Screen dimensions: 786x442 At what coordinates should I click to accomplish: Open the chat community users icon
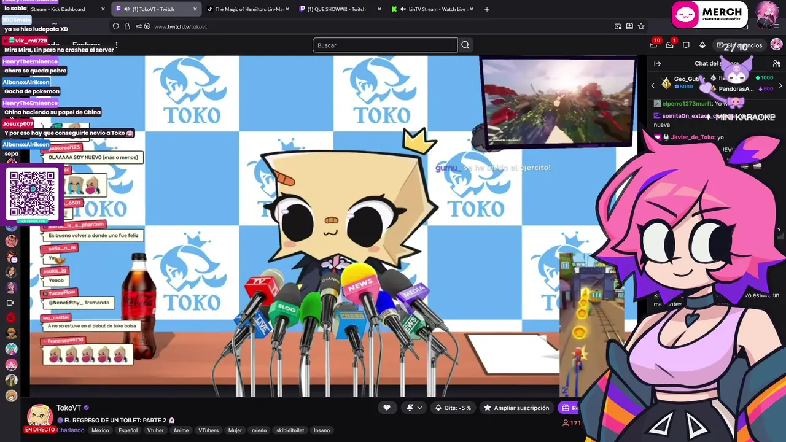coord(776,63)
